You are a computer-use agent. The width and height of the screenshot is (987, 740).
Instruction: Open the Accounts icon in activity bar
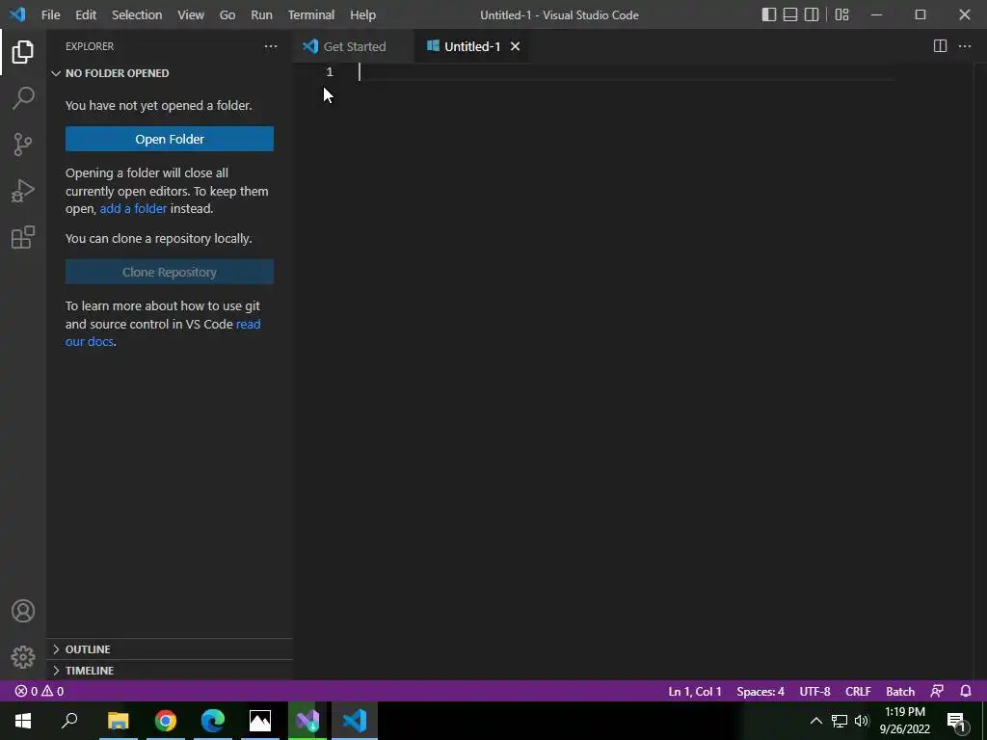23,611
